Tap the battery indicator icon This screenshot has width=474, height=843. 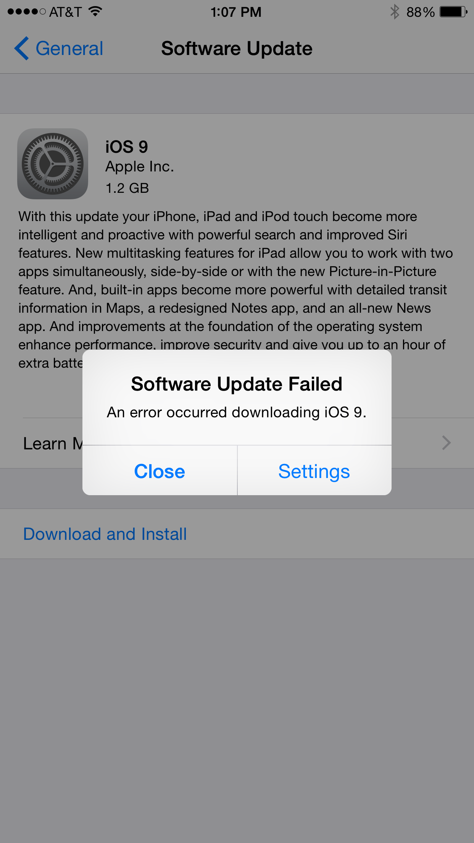[x=453, y=12]
